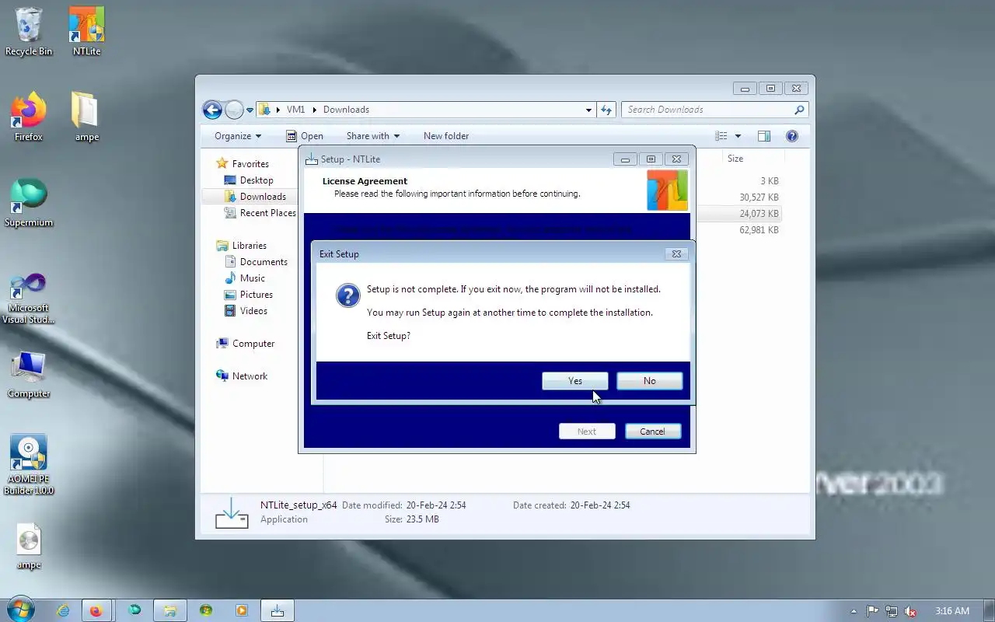Click Firefox in the taskbar

96,610
